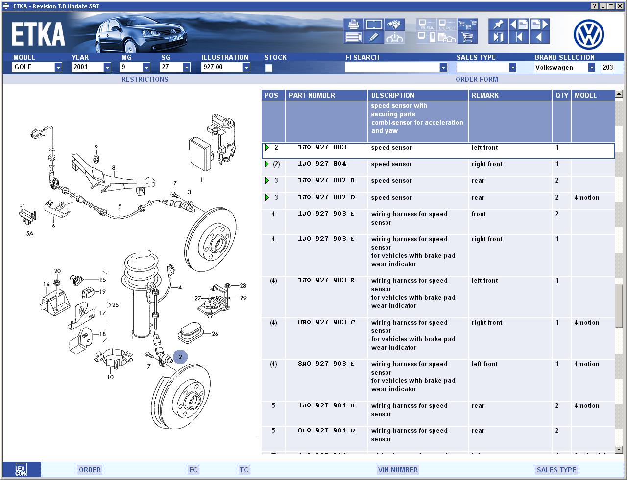Click callout number 8 in the illustration
The image size is (627, 480).
point(114,168)
